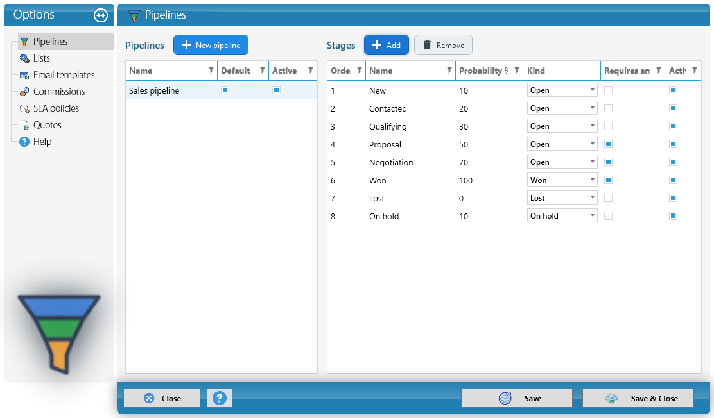Toggle Active checkbox for On hold stage
Screen dimensions: 714x418
coord(674,216)
